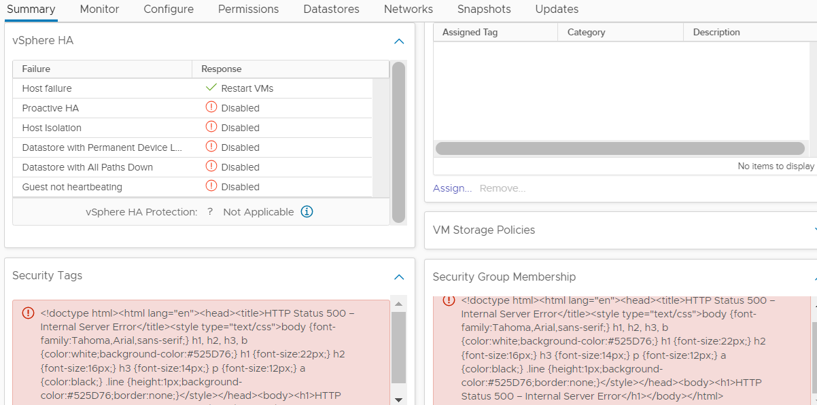The image size is (817, 405).
Task: Click the Assign... tag link
Action: [x=452, y=188]
